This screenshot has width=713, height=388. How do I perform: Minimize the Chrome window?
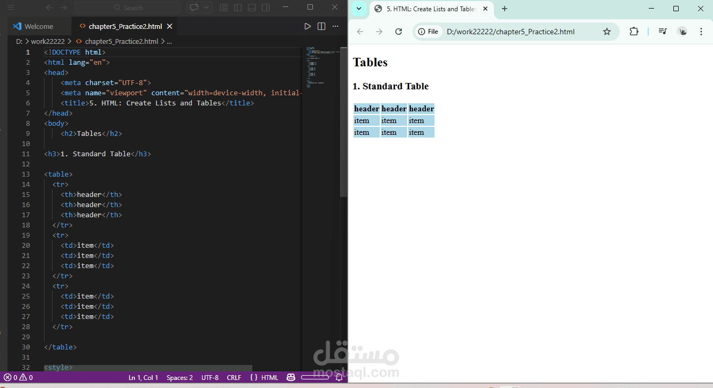click(x=651, y=9)
